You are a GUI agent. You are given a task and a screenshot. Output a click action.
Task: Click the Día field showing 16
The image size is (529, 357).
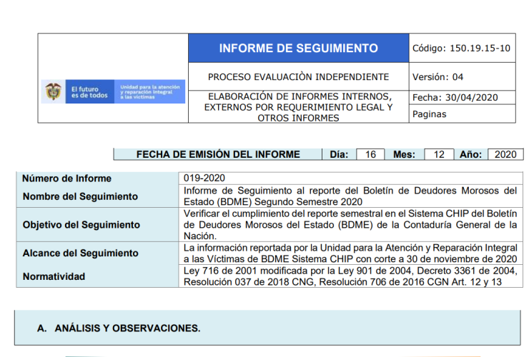(370, 154)
